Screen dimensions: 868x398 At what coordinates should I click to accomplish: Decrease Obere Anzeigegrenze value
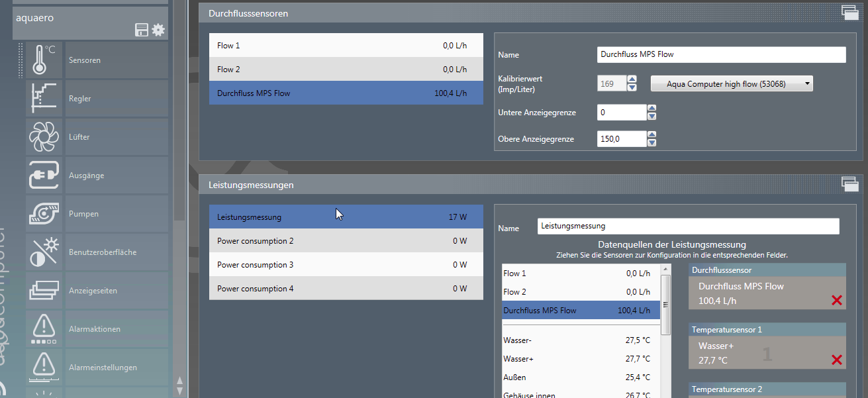click(651, 143)
